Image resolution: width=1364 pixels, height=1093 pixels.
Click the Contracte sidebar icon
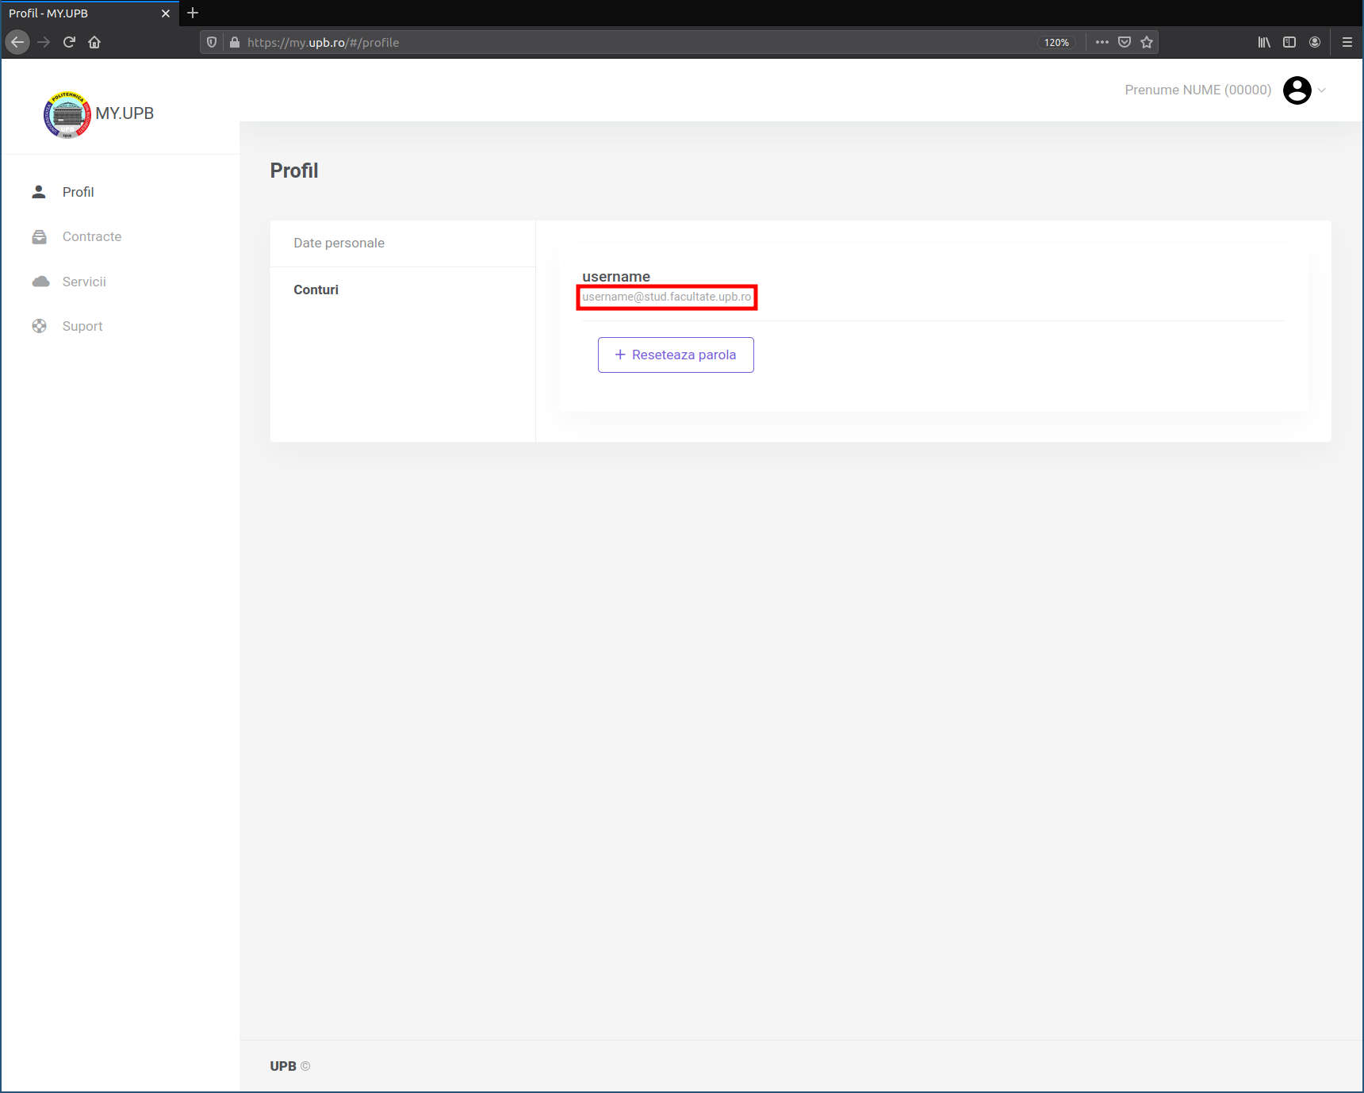(x=39, y=237)
